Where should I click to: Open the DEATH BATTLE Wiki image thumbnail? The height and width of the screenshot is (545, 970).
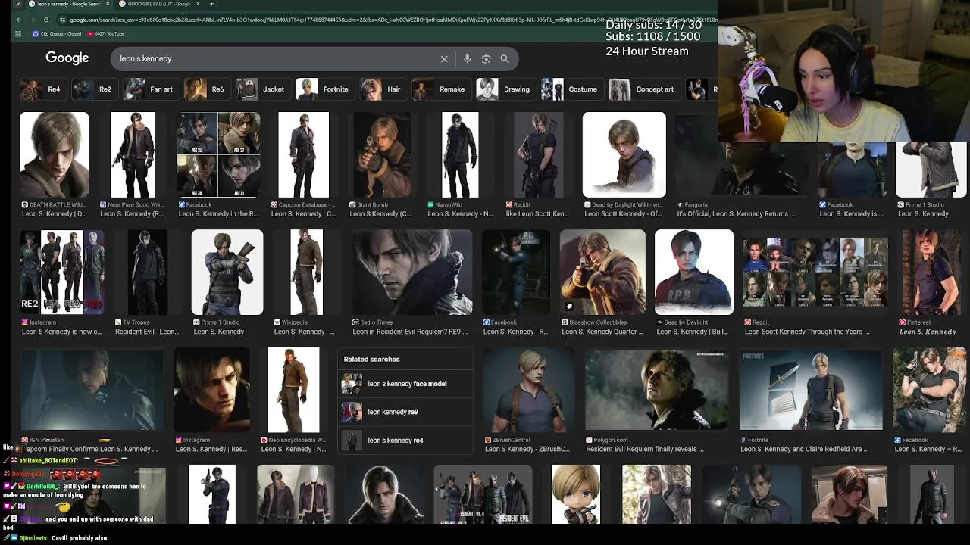coord(55,154)
